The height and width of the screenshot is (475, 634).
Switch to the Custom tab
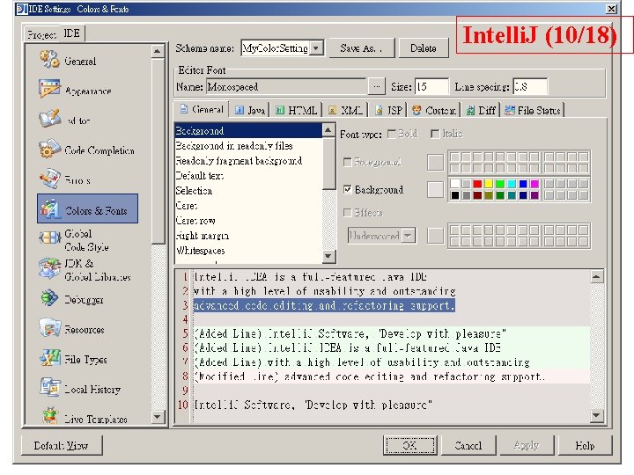(434, 110)
